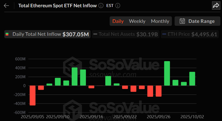Select the Daily tab

118,21
